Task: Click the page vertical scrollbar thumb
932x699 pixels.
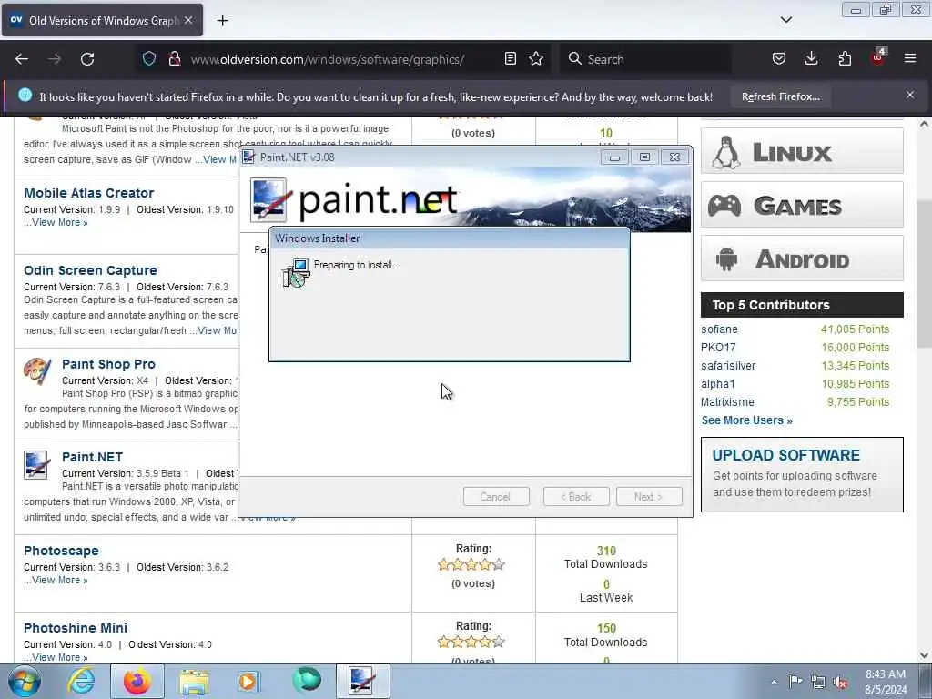Action: [x=925, y=275]
